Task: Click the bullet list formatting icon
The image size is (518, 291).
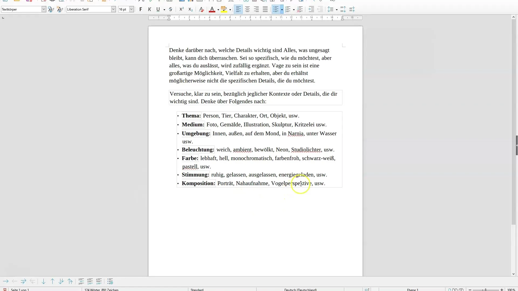Action: tap(276, 9)
